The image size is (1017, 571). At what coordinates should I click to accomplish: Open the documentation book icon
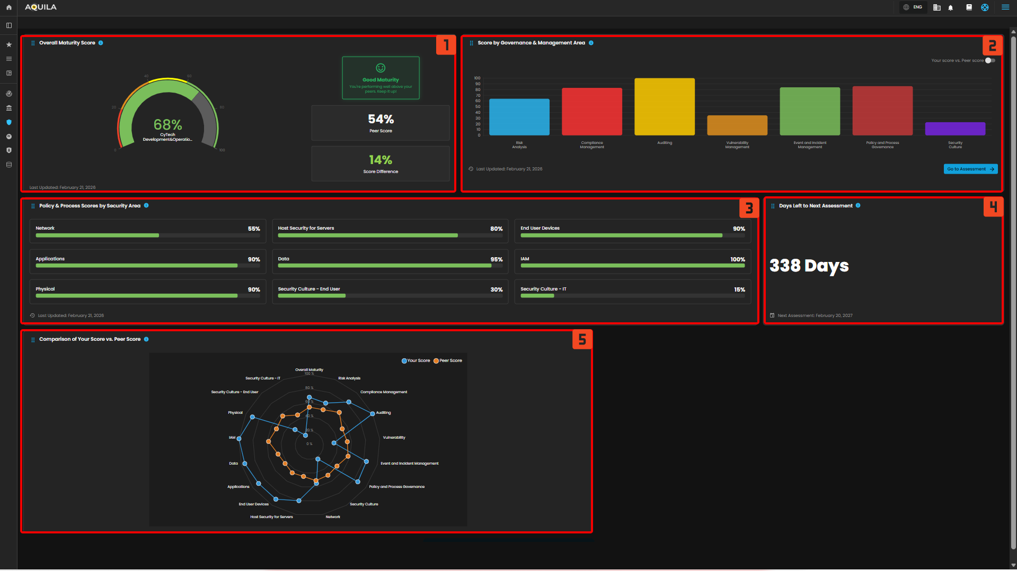click(x=969, y=7)
